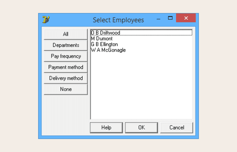Close the Select Employees dialog

(x=186, y=18)
